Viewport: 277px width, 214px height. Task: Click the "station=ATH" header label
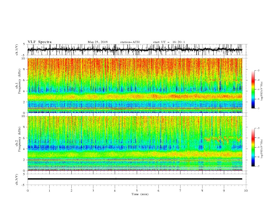click(x=130, y=42)
